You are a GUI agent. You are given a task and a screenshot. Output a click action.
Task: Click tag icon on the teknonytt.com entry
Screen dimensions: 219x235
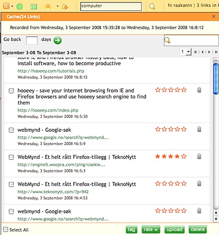click(199, 183)
